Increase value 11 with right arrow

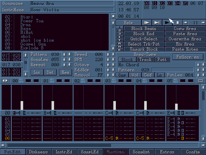[203, 23]
